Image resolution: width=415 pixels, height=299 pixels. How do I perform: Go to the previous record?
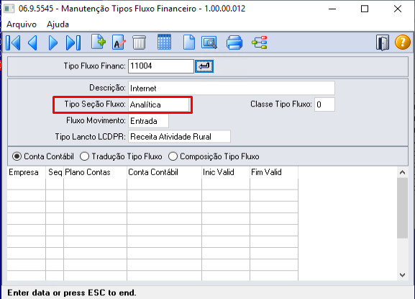pos(32,43)
